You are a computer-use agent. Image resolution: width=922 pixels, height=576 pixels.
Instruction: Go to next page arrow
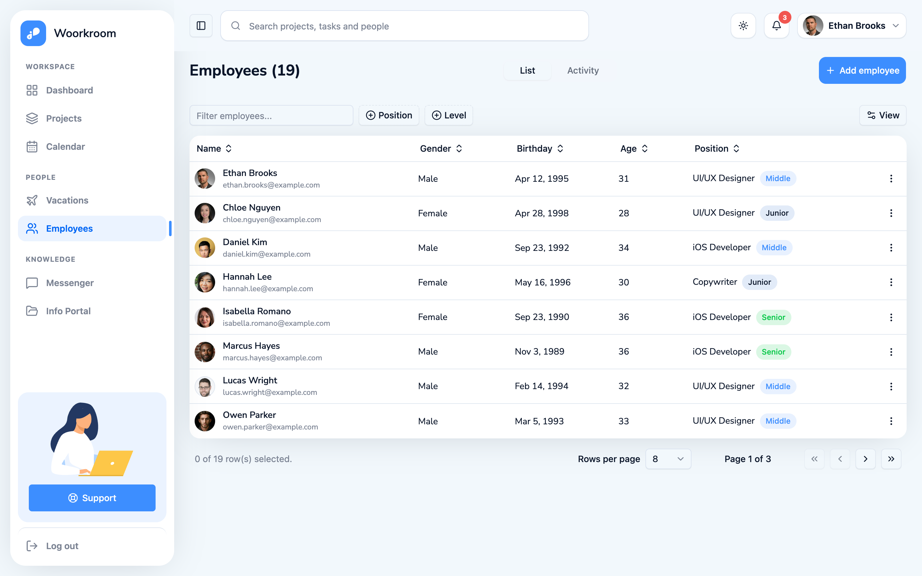[865, 459]
